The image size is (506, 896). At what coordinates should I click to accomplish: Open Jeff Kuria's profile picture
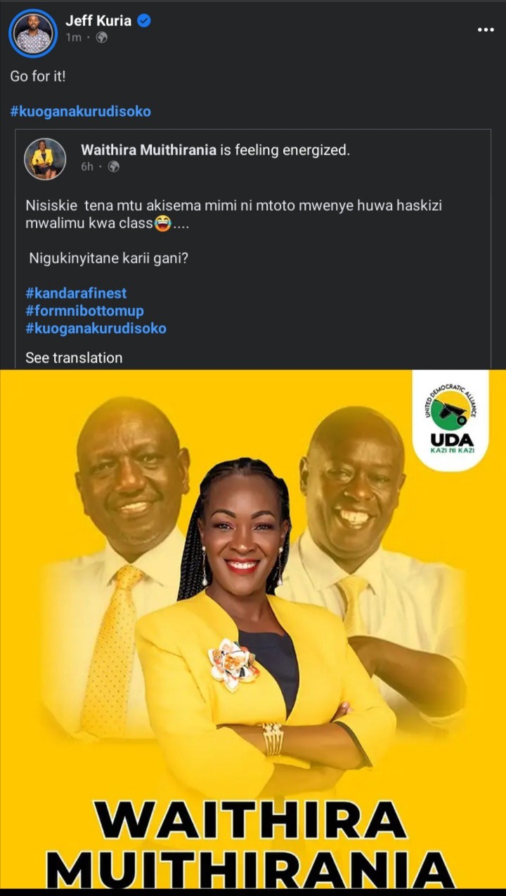point(33,33)
